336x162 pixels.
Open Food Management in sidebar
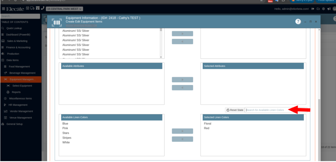19,66
